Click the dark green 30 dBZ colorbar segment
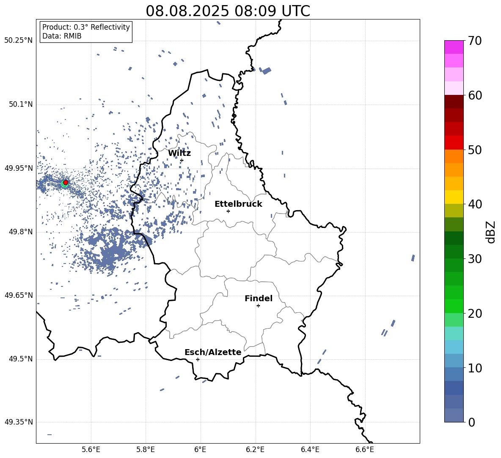The height and width of the screenshot is (458, 501). [x=454, y=252]
